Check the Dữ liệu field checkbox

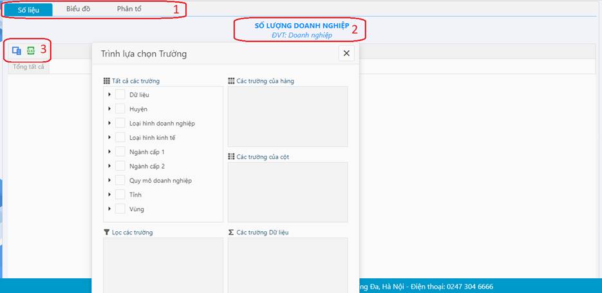(x=120, y=95)
